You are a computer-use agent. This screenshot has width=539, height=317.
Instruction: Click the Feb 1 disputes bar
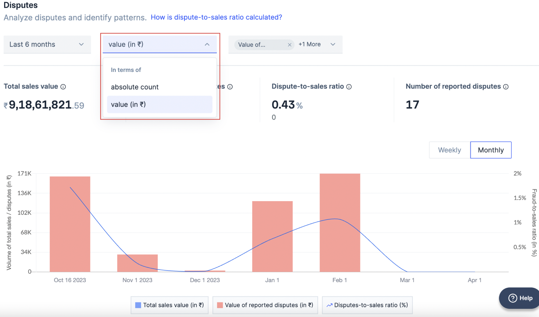pos(340,223)
